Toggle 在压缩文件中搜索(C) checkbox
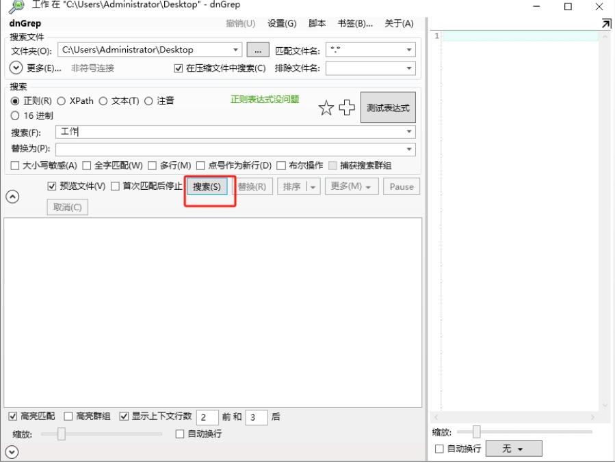This screenshot has width=615, height=463. [178, 68]
